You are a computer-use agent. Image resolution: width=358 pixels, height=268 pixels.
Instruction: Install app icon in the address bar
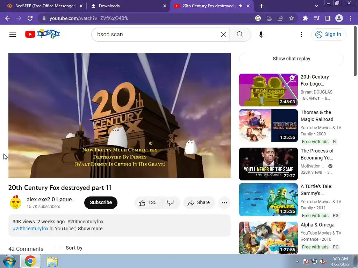(269, 18)
